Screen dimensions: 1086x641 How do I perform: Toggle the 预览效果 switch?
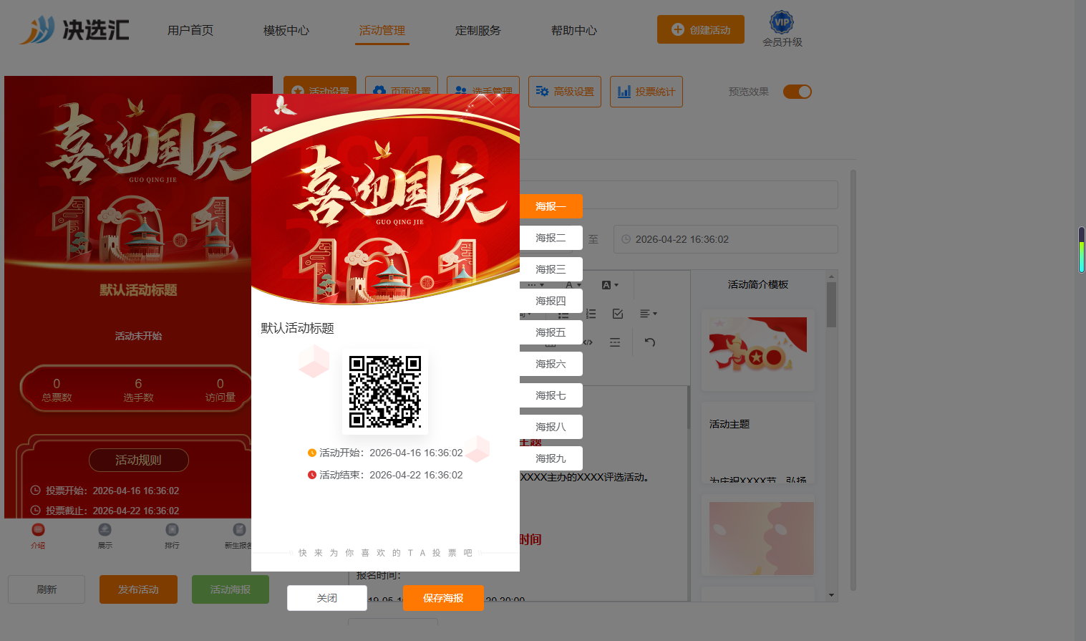[797, 92]
